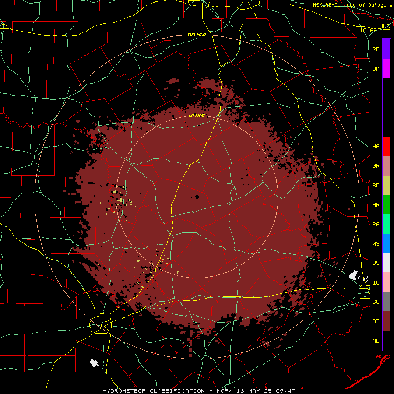Image resolution: width=394 pixels, height=394 pixels.
Task: Click the GR salmon legend color swatch
Action: (387, 166)
